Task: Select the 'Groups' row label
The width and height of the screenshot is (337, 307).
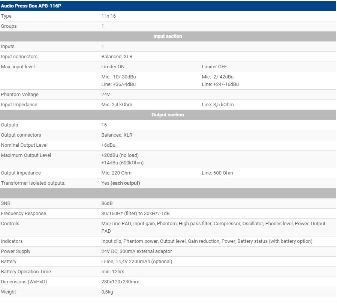Action: [x=9, y=26]
